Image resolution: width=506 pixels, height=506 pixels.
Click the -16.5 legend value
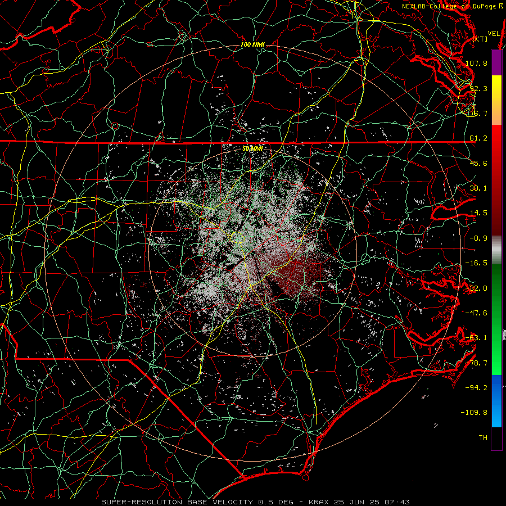[x=476, y=263]
